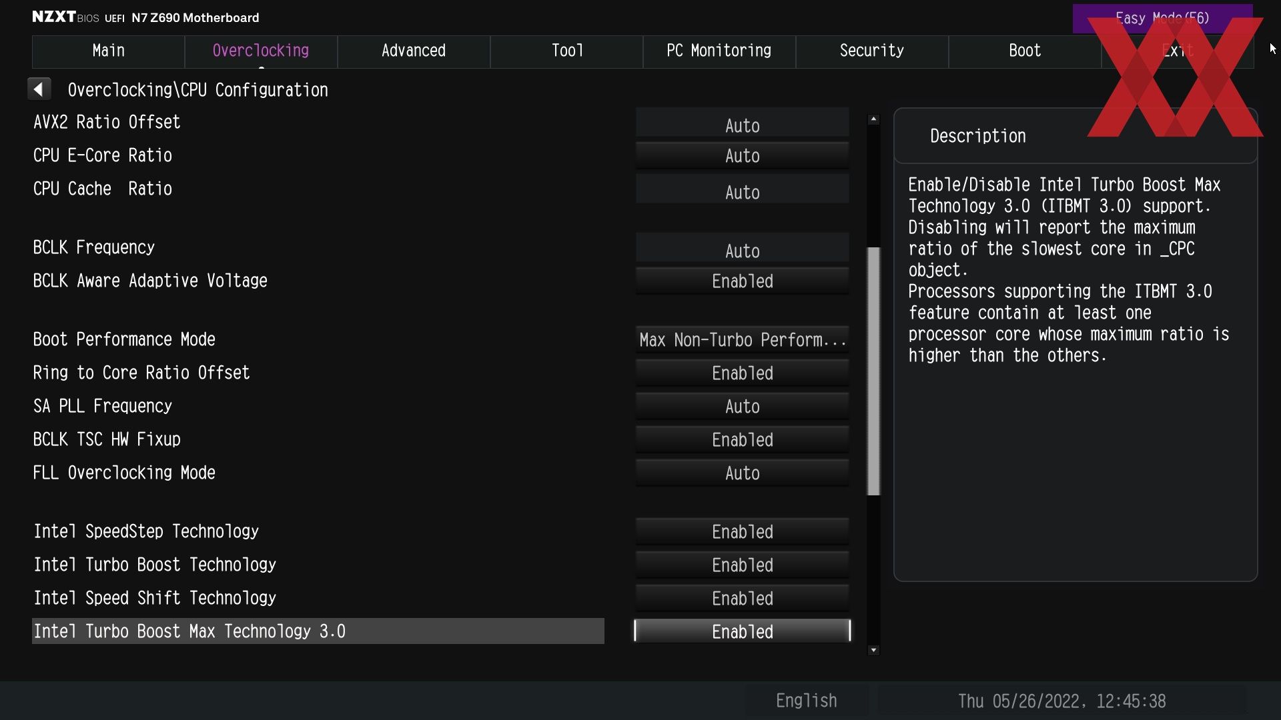The width and height of the screenshot is (1281, 720).
Task: Toggle BCLK TSC HW Fixup setting
Action: [x=743, y=440]
